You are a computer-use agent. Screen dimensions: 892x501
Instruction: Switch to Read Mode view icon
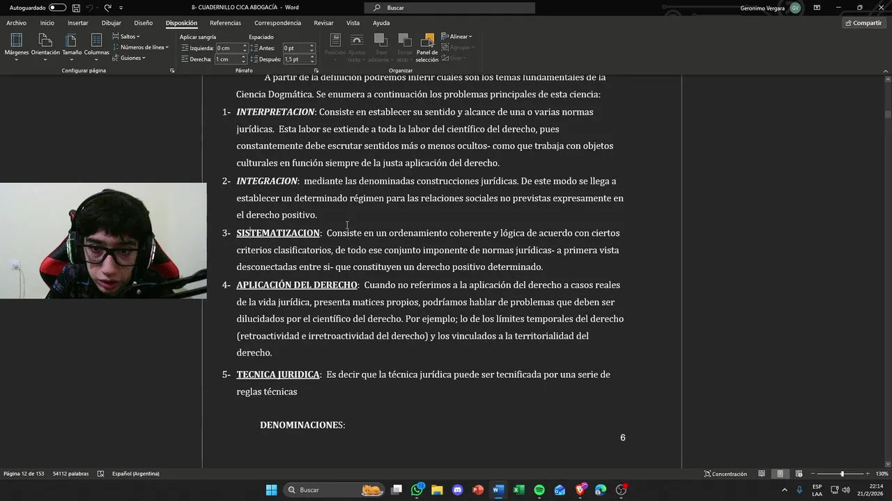[x=762, y=474]
